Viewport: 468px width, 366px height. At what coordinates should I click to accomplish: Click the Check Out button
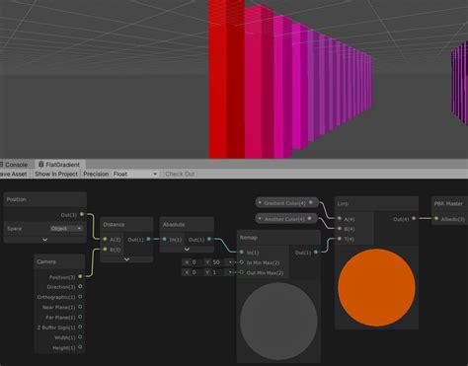[180, 174]
